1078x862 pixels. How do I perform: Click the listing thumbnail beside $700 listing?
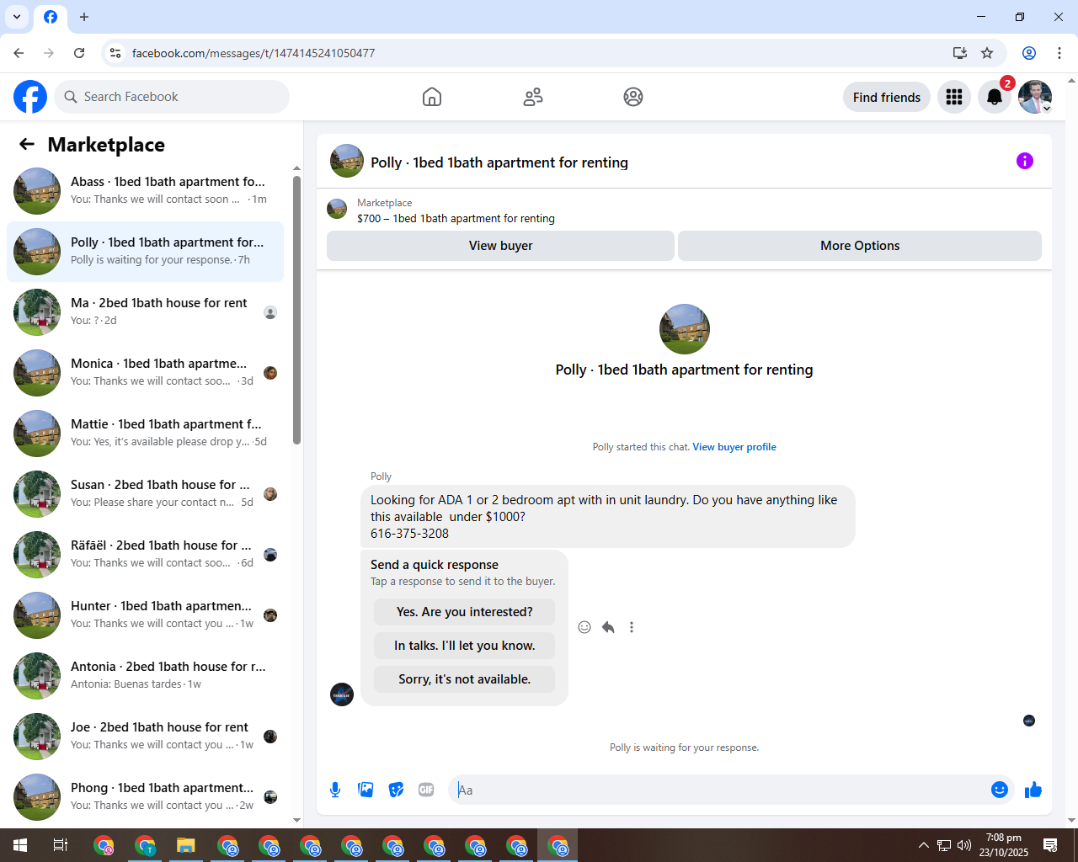(337, 209)
